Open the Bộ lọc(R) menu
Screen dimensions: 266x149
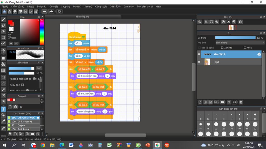42,6
